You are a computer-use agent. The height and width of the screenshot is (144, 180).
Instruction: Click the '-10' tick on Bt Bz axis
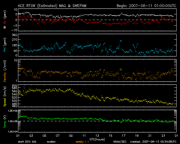tap(14, 30)
